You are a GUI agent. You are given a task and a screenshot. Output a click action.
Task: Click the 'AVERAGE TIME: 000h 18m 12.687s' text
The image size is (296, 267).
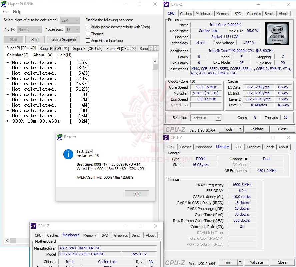[x=105, y=177]
